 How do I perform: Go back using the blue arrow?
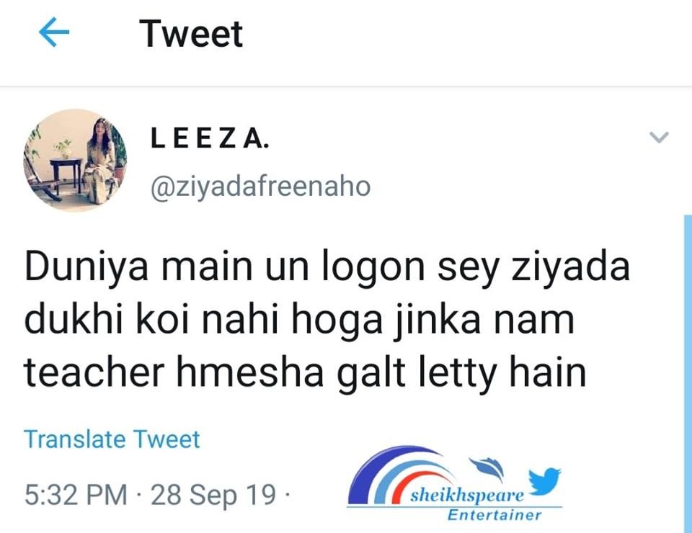click(x=54, y=32)
